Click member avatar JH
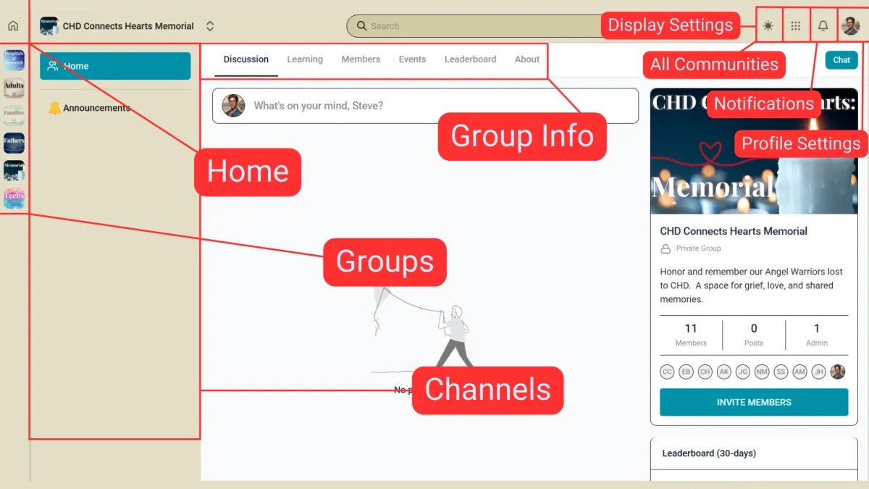 [818, 372]
